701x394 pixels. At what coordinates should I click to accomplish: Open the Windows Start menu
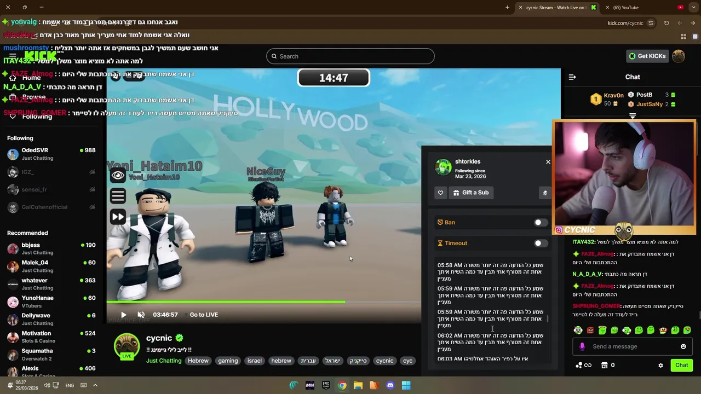click(x=406, y=385)
